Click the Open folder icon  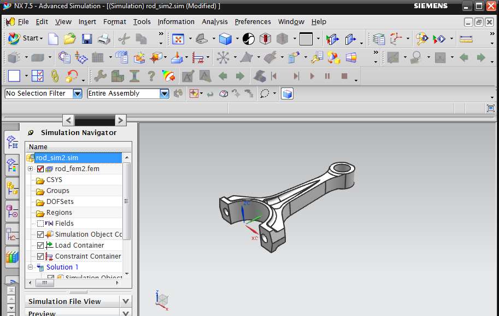70,39
